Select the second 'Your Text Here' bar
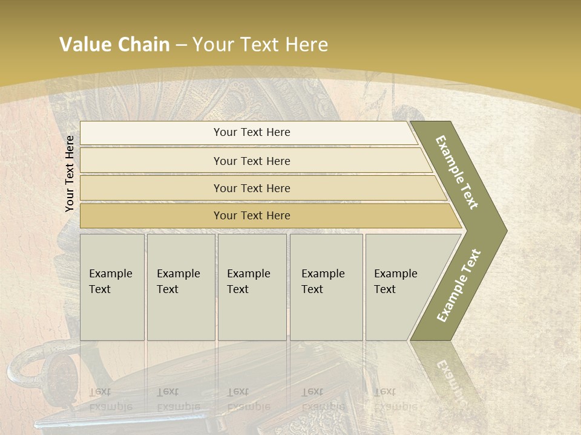Viewport: 581px width, 435px height. point(255,161)
